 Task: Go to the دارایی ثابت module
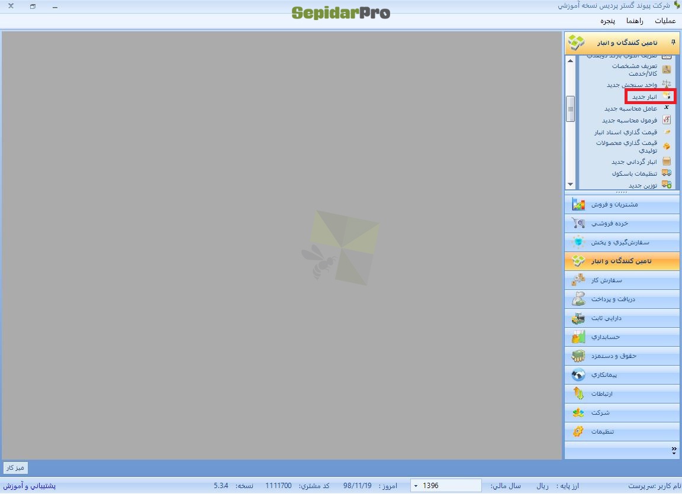622,318
